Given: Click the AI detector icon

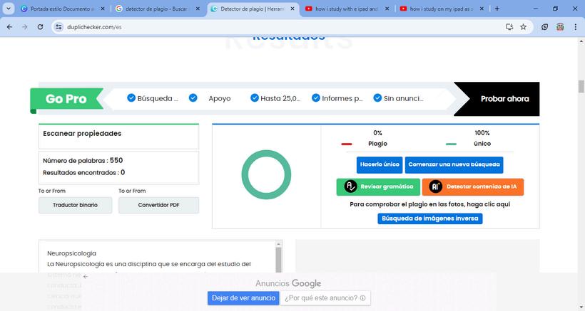Looking at the screenshot, I should (x=435, y=186).
